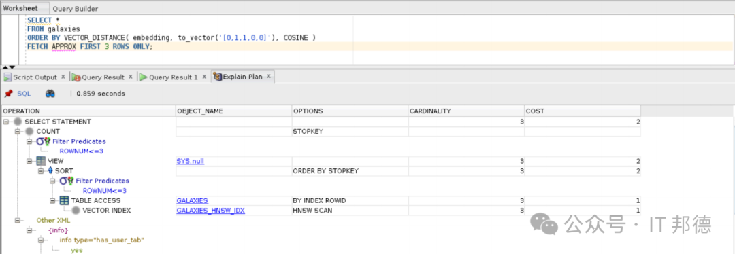Collapse Filter Predicates under COUNT
735x254 pixels.
tap(29, 141)
